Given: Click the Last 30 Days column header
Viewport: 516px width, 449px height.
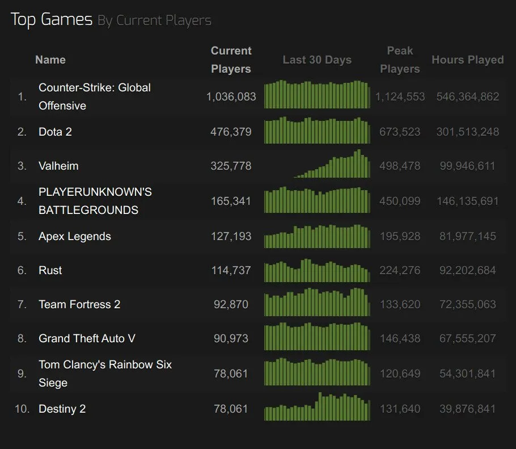Looking at the screenshot, I should pyautogui.click(x=317, y=60).
